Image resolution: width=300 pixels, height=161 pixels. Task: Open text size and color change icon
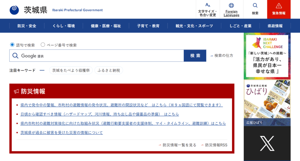tap(208, 5)
